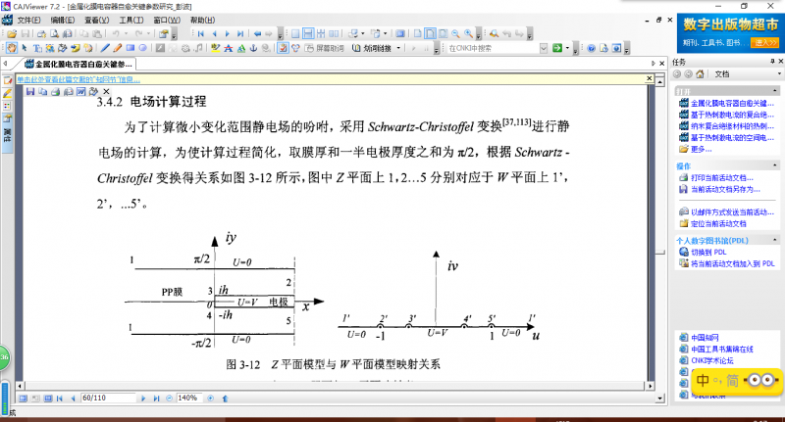Screen dimensions: 785x422
Task: Toggle the annotation display button
Action: click(x=283, y=48)
